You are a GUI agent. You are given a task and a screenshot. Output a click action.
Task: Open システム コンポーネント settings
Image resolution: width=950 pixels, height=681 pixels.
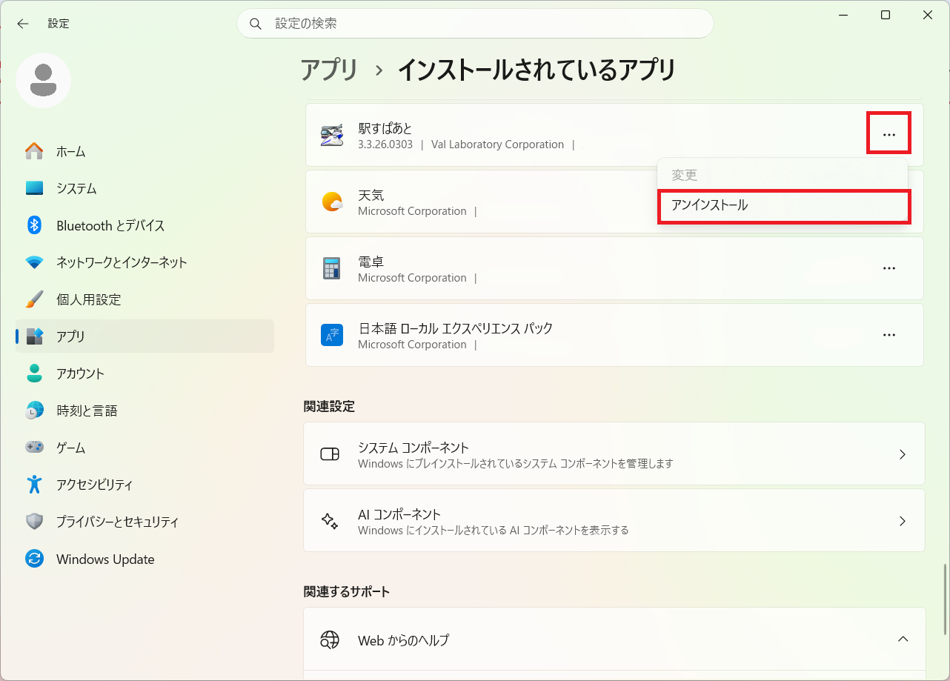[x=614, y=454]
